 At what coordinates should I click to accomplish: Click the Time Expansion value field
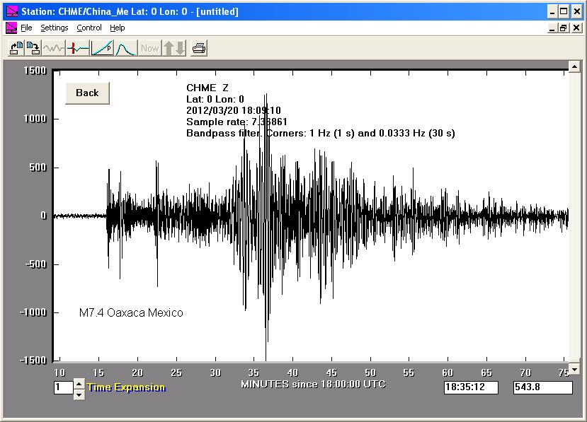pos(63,387)
